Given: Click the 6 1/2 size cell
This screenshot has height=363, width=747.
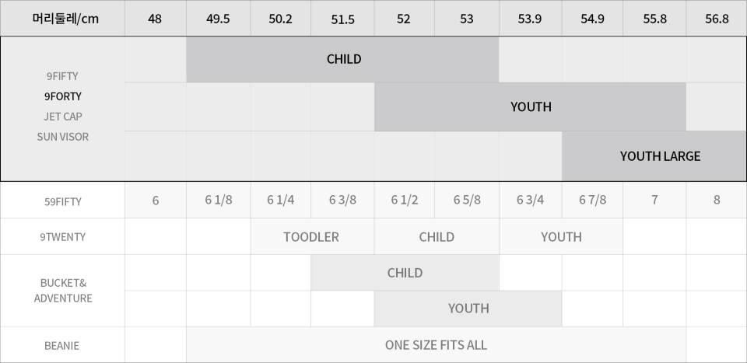Looking at the screenshot, I should click(x=405, y=200).
